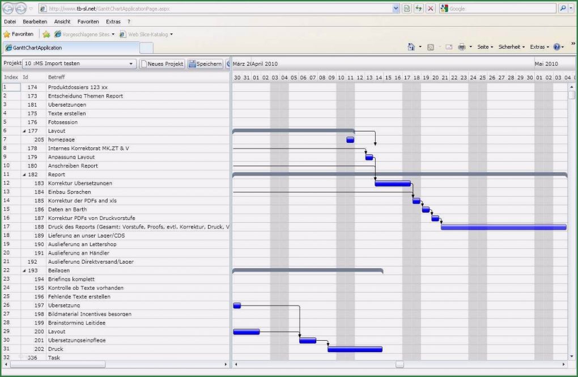Switch to the GanttChartApplication tab
Viewport: 578px width, 377px height.
68,49
